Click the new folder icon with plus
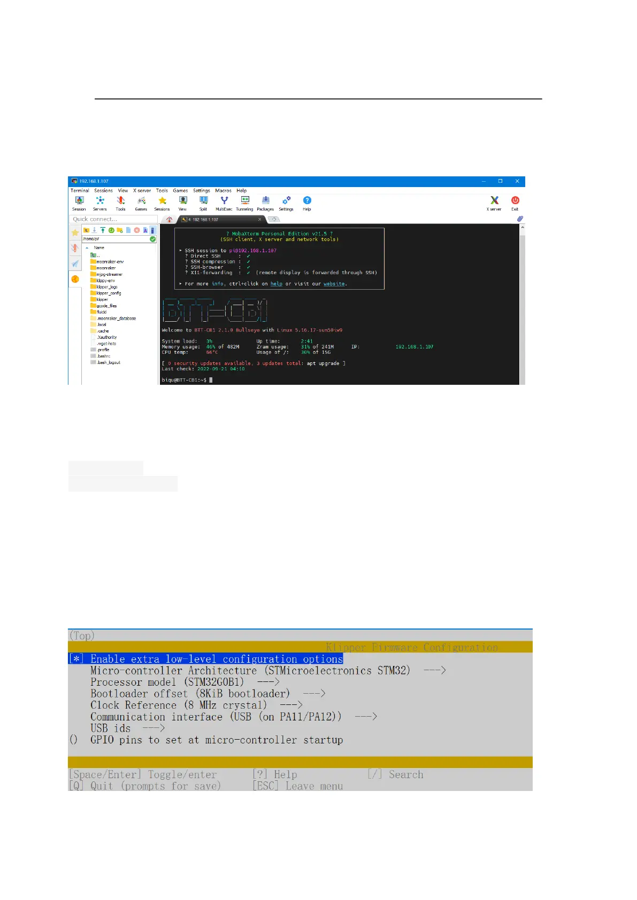Viewport: 637px width, 900px height. coord(120,230)
